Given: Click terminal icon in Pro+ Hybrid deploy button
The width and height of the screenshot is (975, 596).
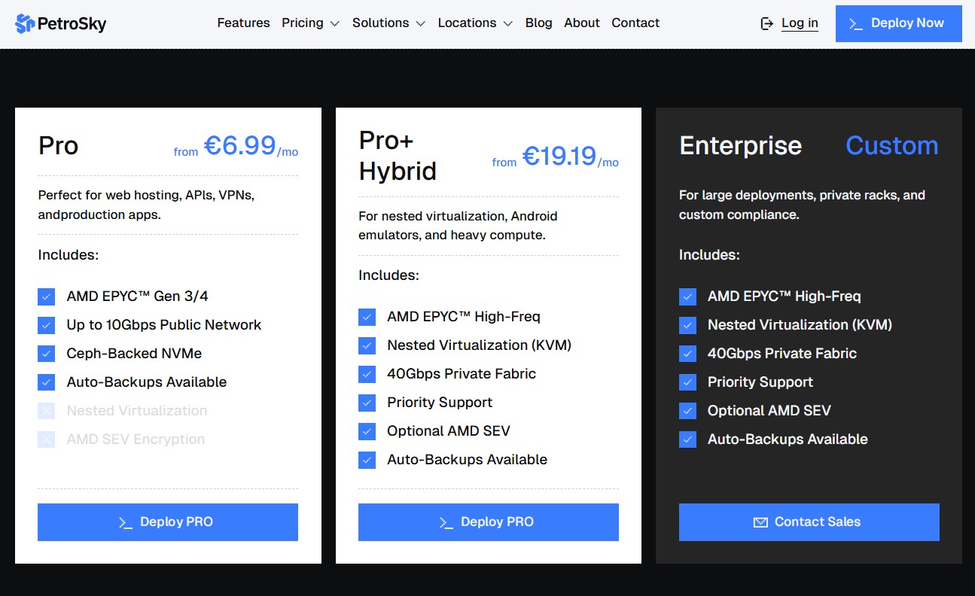Looking at the screenshot, I should click(446, 522).
